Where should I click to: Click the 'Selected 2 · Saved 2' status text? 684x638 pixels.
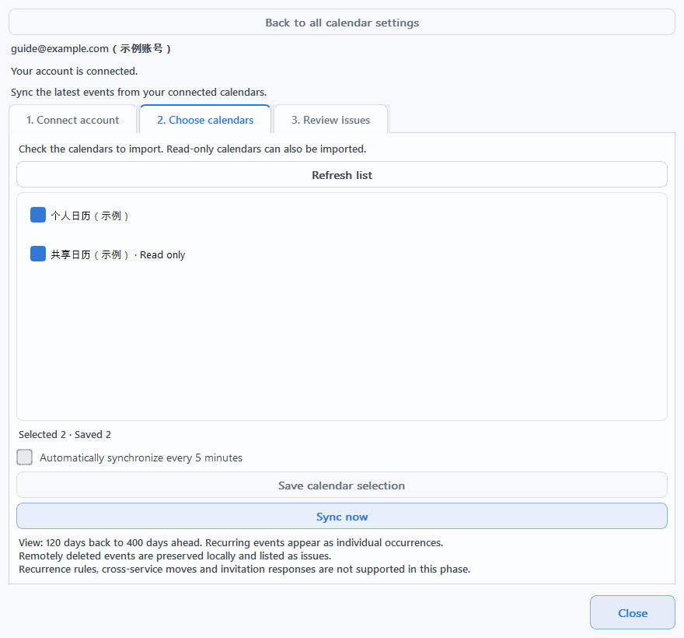point(65,434)
